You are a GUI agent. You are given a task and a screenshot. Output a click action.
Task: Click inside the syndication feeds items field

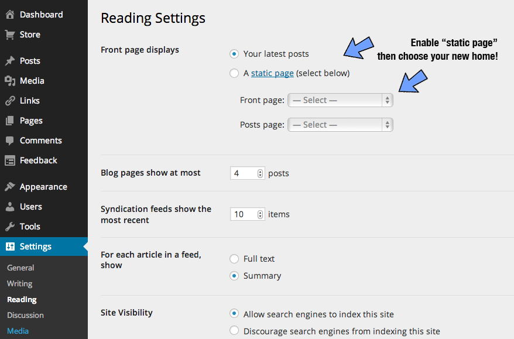click(243, 214)
